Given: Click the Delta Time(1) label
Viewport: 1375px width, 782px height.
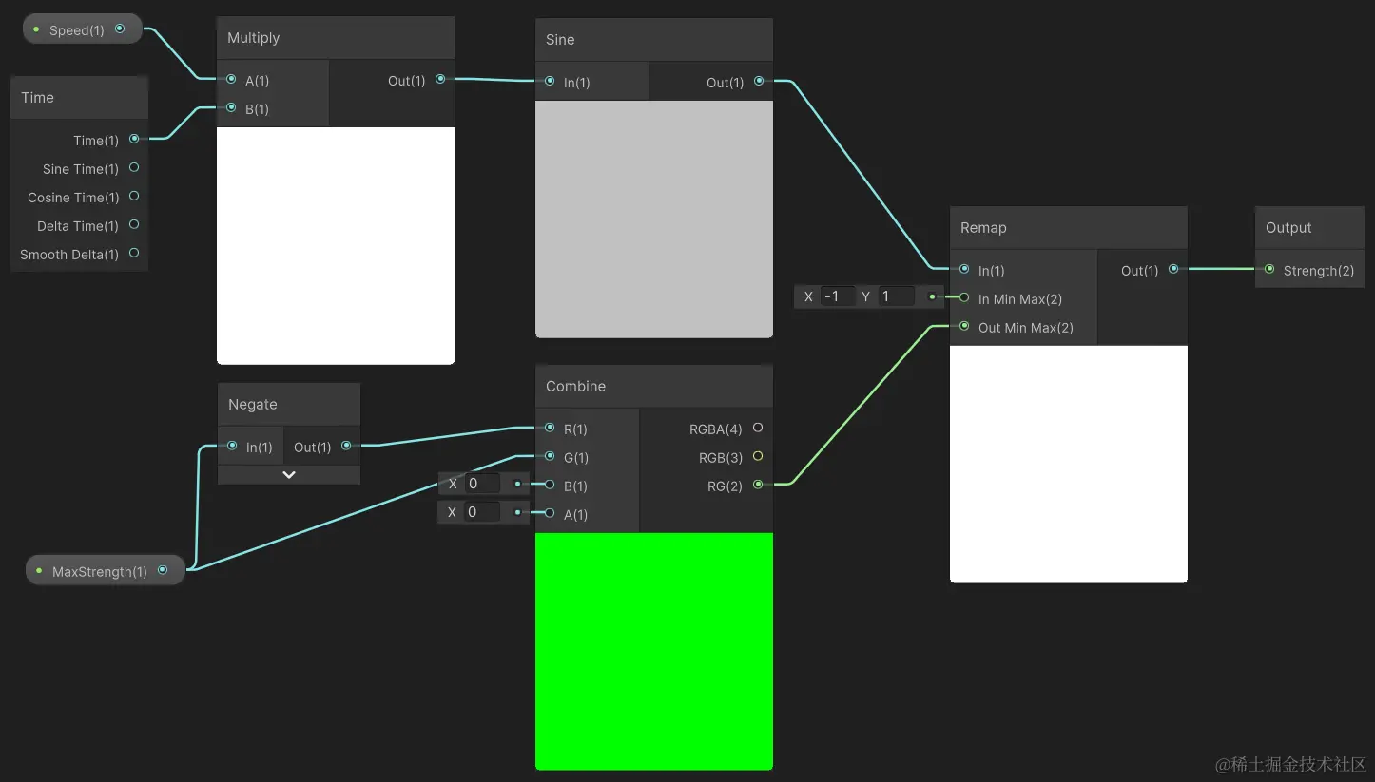Looking at the screenshot, I should click(x=78, y=226).
